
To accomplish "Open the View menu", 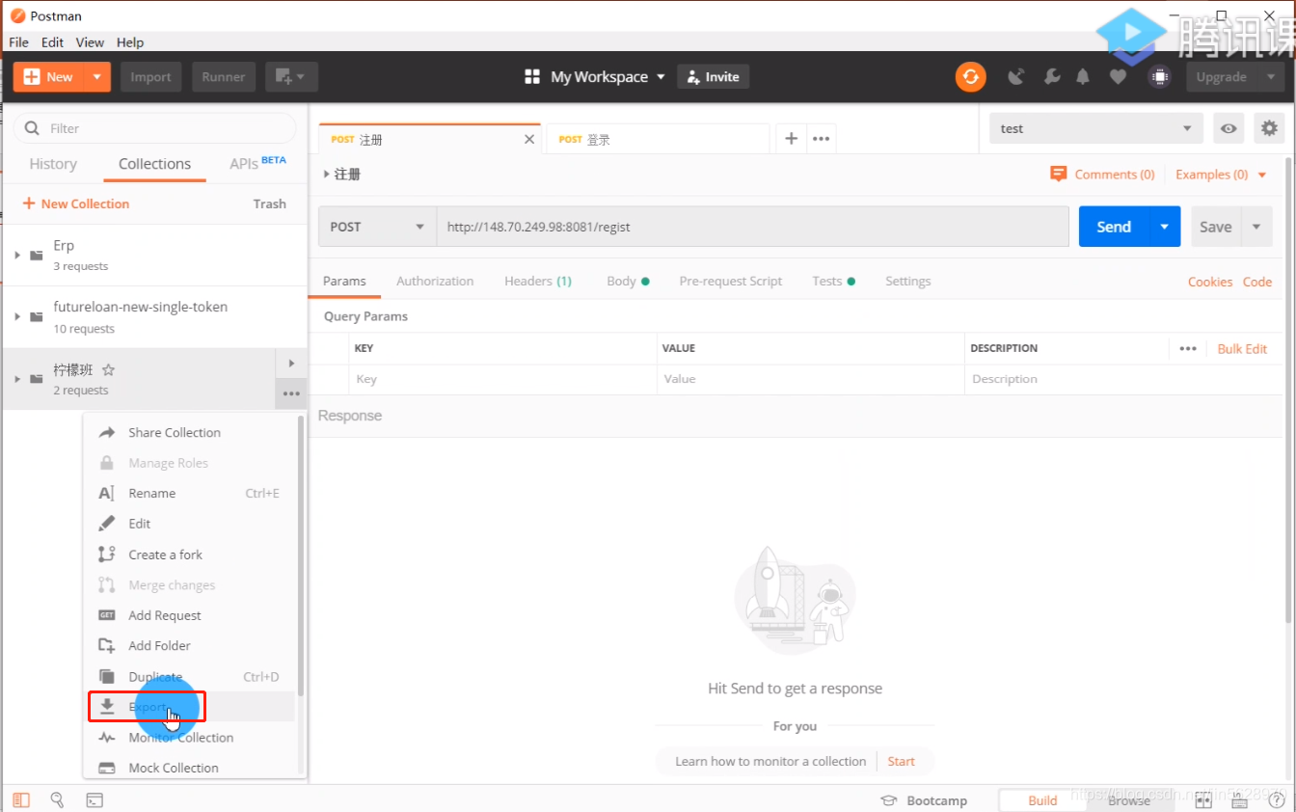I will (90, 42).
